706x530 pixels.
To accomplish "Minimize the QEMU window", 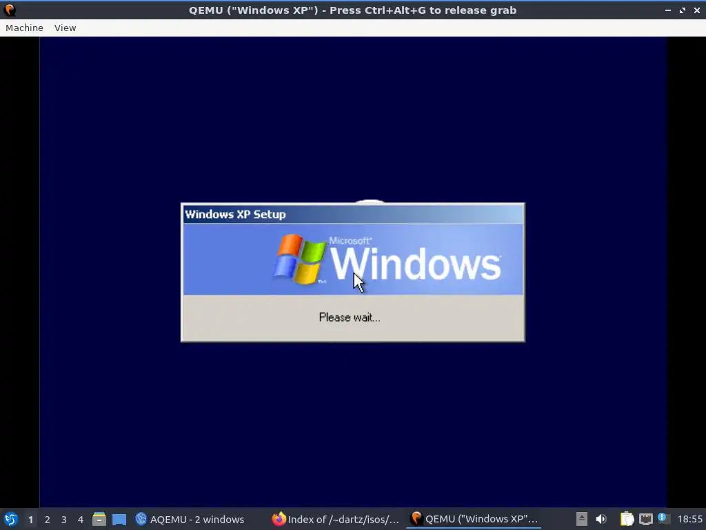I will (x=667, y=10).
